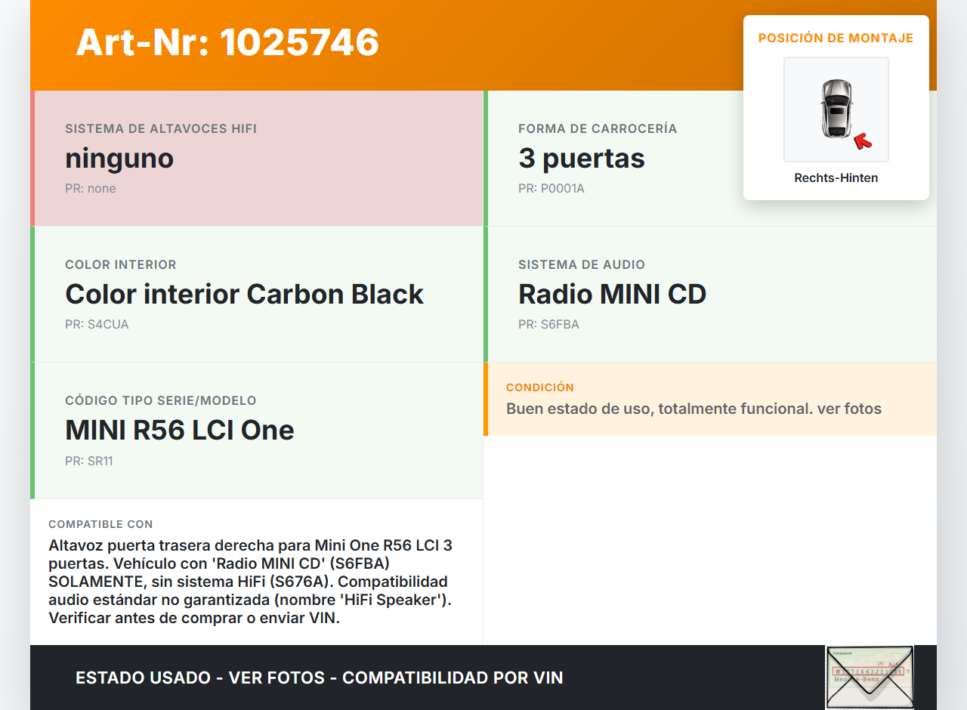This screenshot has width=967, height=710.
Task: Click the FORMA DE CARROCERÍA label
Action: point(598,129)
